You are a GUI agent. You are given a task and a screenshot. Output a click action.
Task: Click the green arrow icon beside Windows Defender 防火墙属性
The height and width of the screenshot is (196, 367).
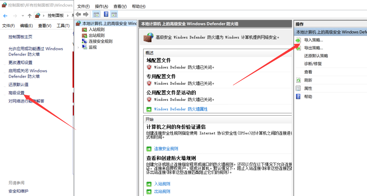(149, 109)
